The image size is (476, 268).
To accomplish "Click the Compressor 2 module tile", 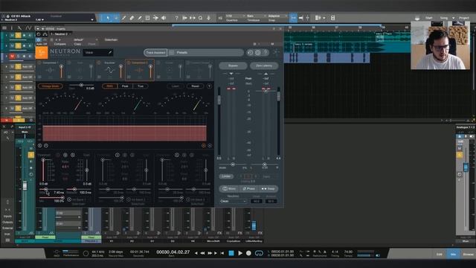I will (x=139, y=70).
